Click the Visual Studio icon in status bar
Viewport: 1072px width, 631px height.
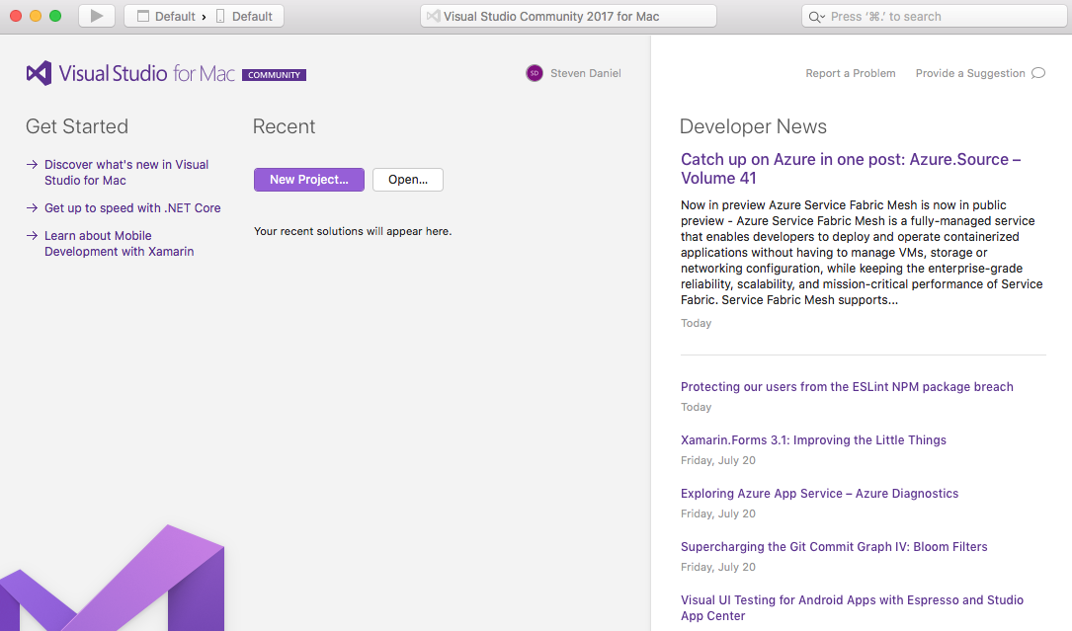pos(433,16)
